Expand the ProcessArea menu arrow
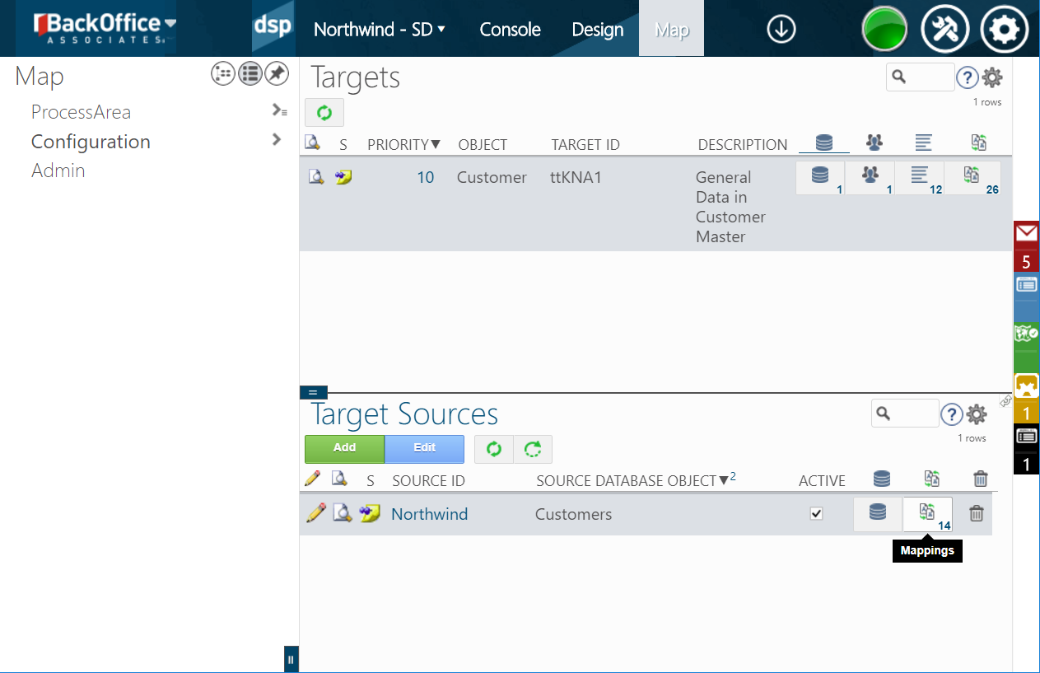 279,111
